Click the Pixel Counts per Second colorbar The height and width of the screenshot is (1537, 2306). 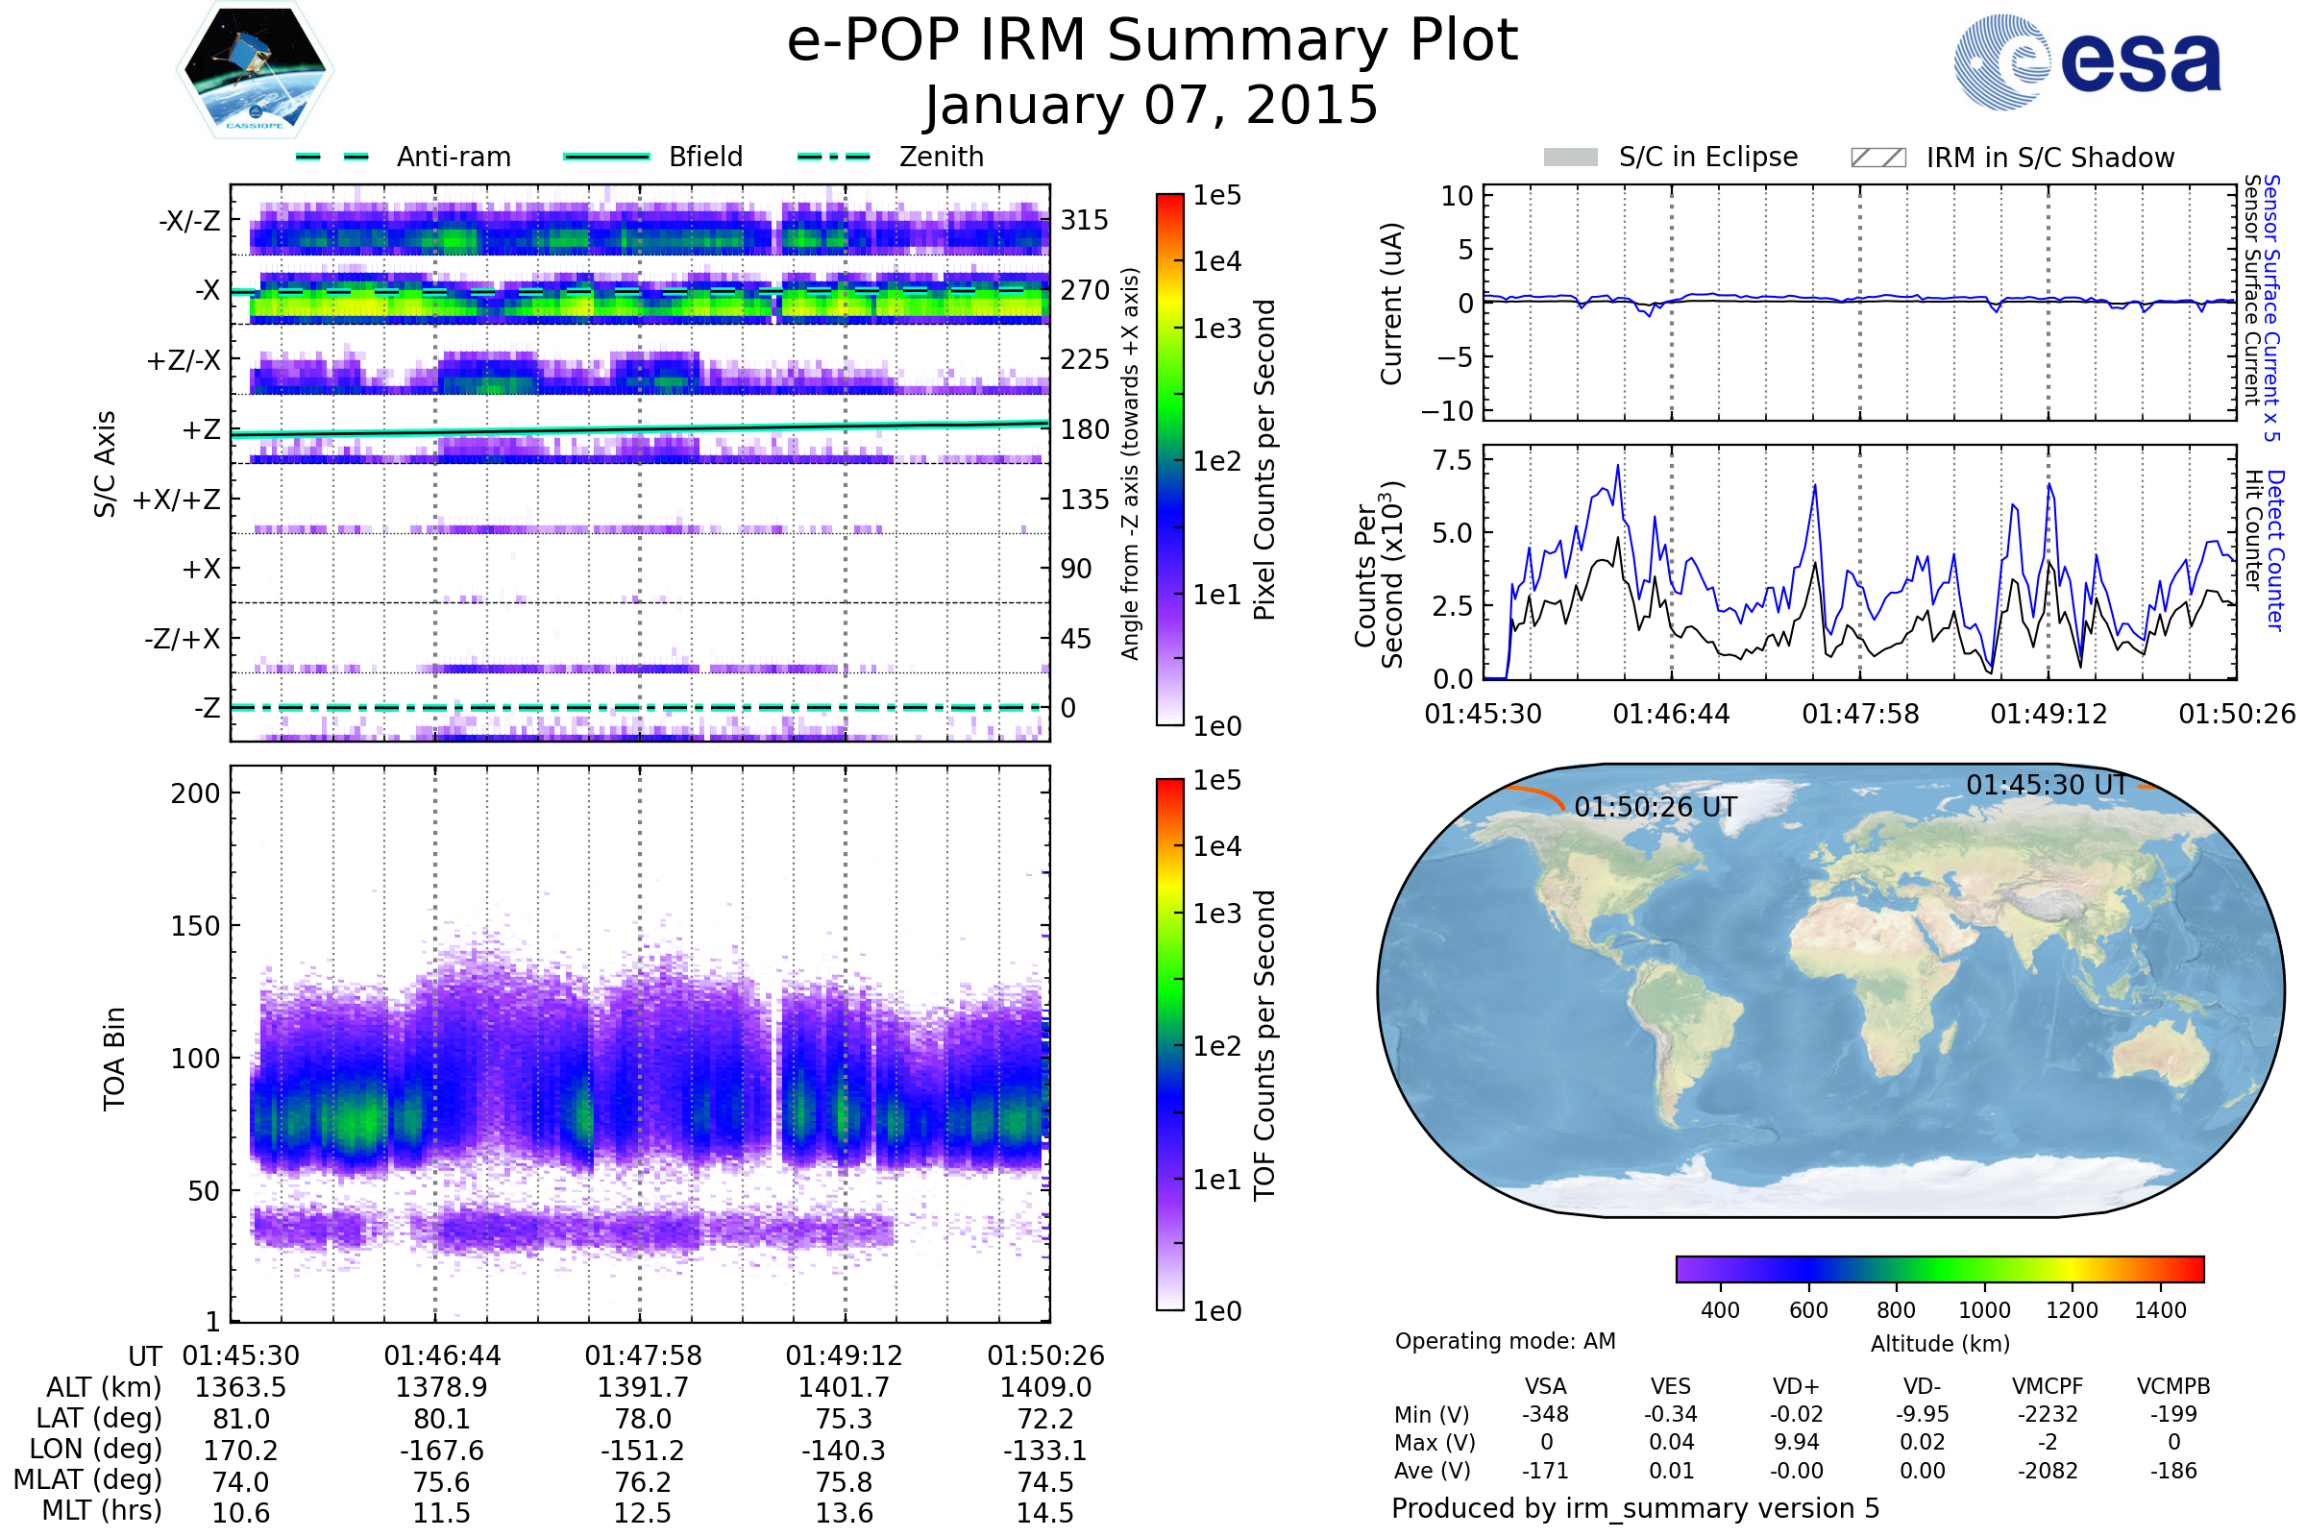pos(1169,459)
